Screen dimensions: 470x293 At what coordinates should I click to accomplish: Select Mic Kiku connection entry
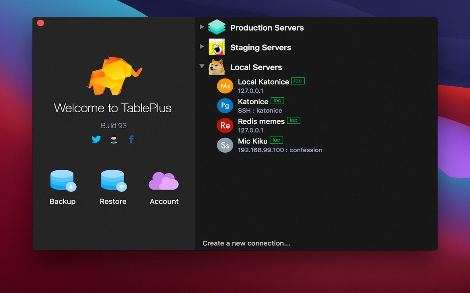point(253,141)
